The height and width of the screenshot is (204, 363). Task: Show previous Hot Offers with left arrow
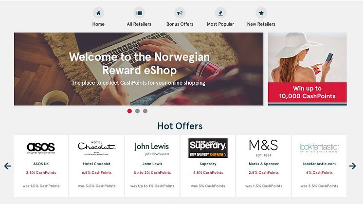7,166
